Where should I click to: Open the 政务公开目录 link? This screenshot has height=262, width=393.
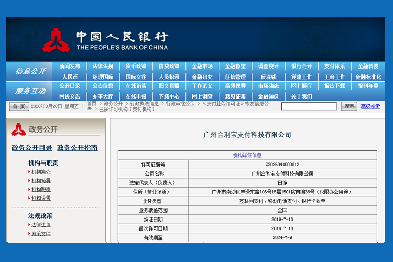(x=32, y=148)
